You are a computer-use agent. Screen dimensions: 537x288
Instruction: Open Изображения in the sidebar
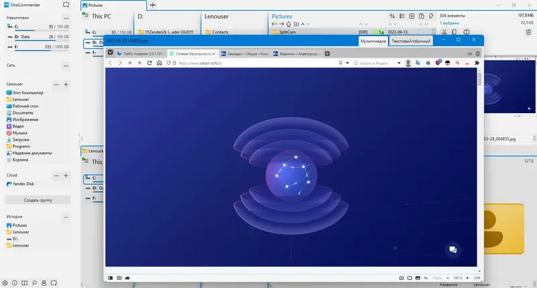click(23, 120)
